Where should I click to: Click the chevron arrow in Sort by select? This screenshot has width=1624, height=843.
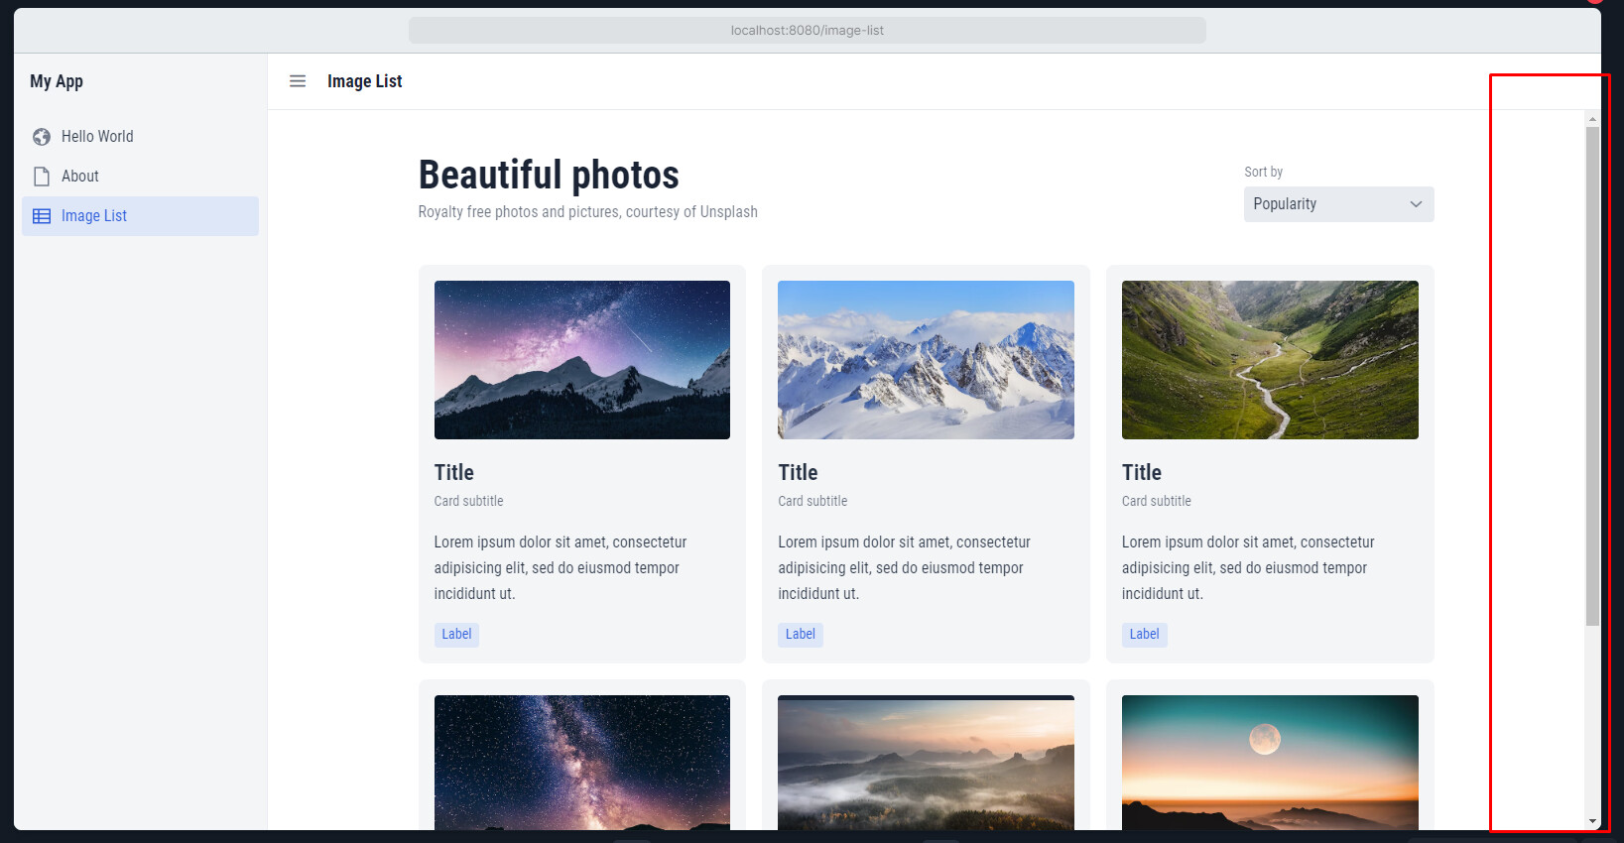(1416, 204)
